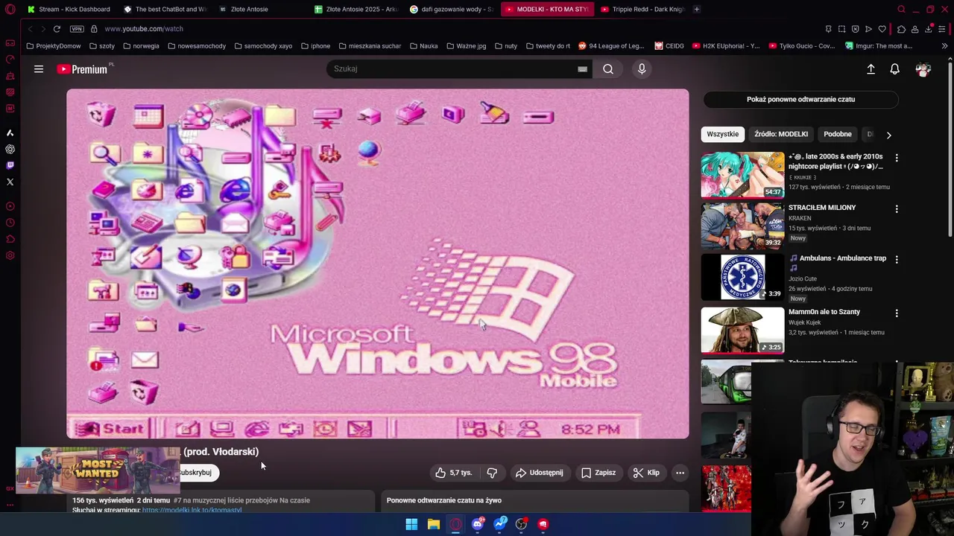Open more actions ellipsis under video
Viewport: 954px width, 536px height.
click(680, 473)
